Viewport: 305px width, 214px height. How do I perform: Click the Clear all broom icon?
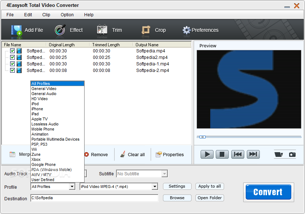[x=123, y=154]
